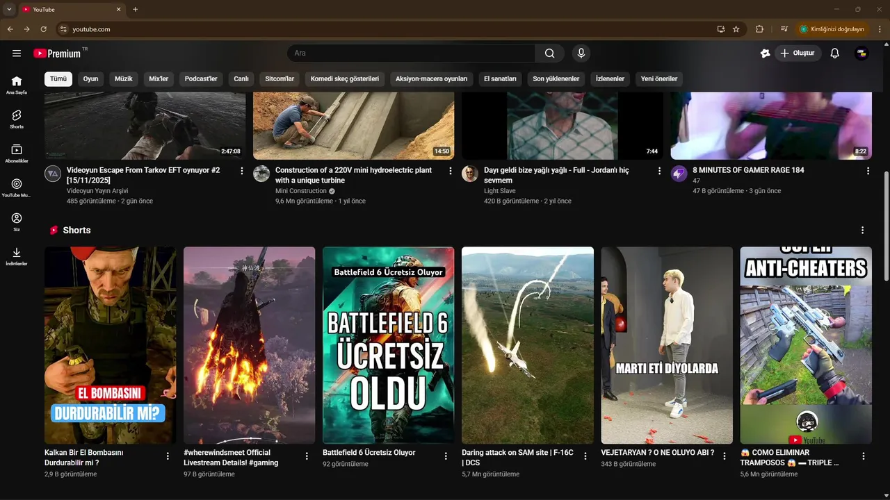The image size is (890, 500).
Task: Click the YouTube Premium logo
Action: 57,53
